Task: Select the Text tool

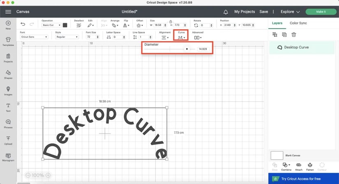Action: [x=8, y=107]
